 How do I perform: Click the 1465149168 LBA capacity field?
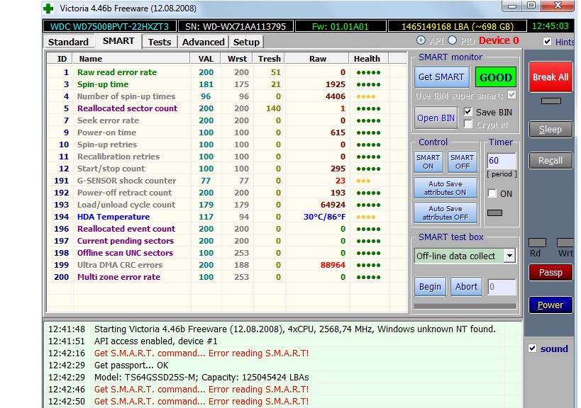point(458,27)
